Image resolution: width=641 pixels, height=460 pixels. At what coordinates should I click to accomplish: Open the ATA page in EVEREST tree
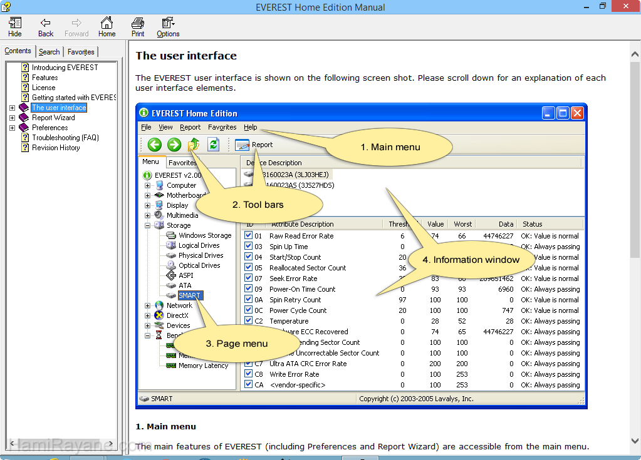click(x=185, y=285)
